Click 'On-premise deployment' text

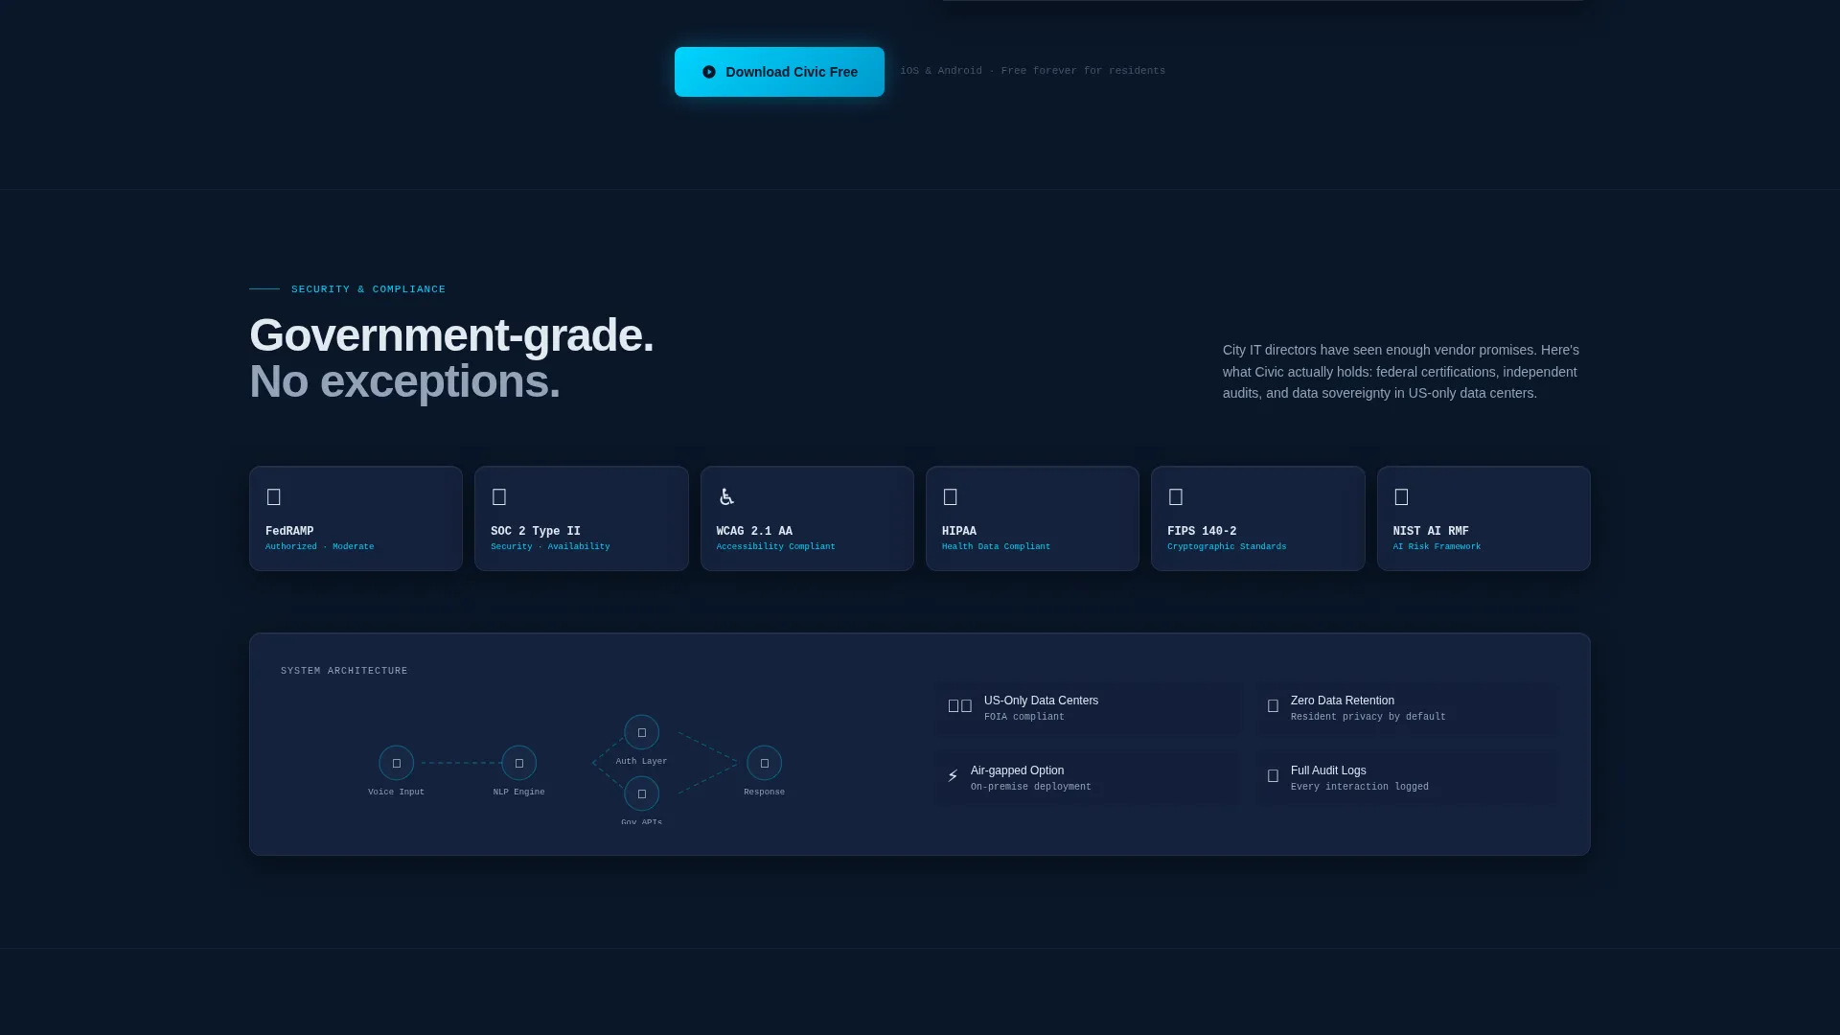(x=1031, y=787)
